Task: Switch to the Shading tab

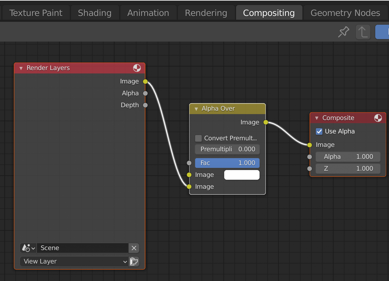Action: point(94,13)
